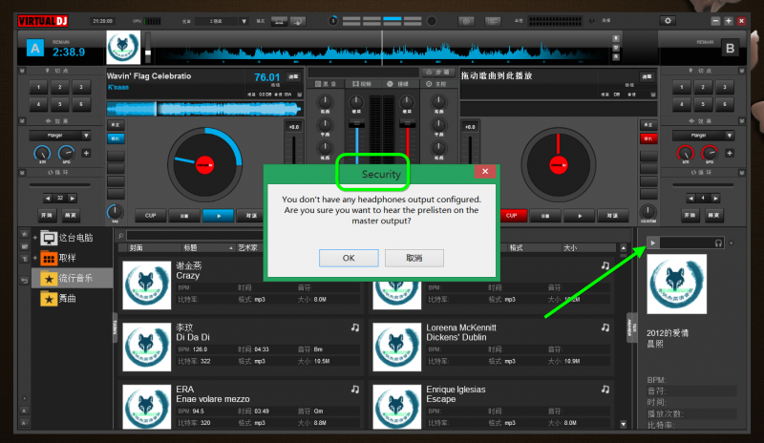Click the CUP button on deck A

(150, 216)
